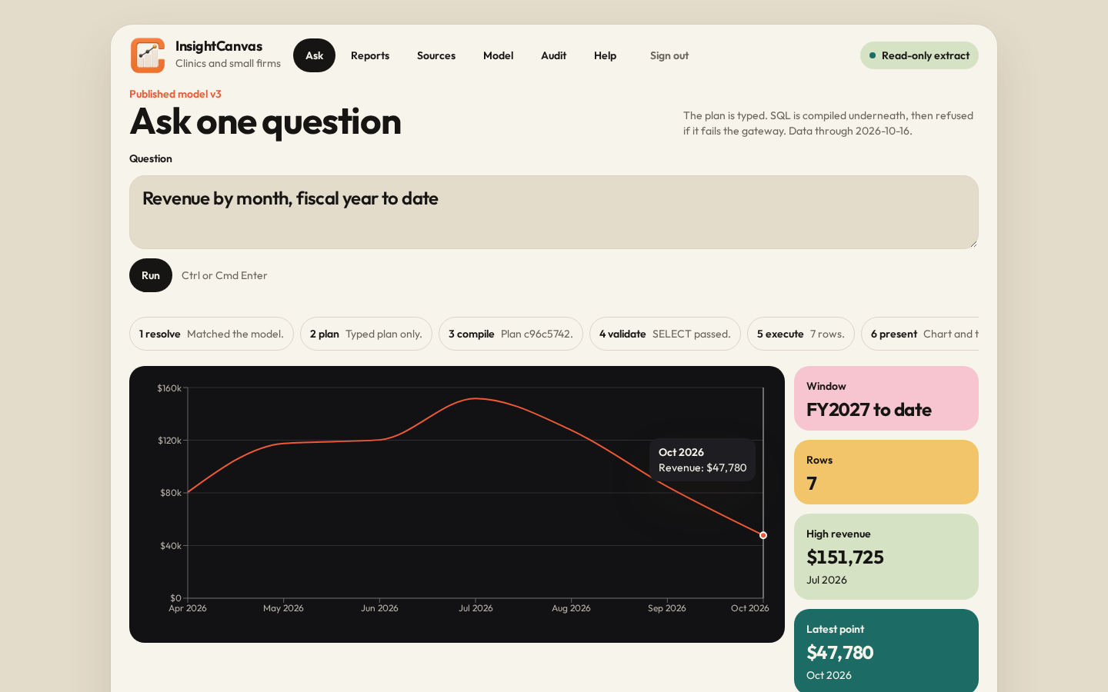This screenshot has width=1108, height=692.
Task: Run the question
Action: pos(151,275)
